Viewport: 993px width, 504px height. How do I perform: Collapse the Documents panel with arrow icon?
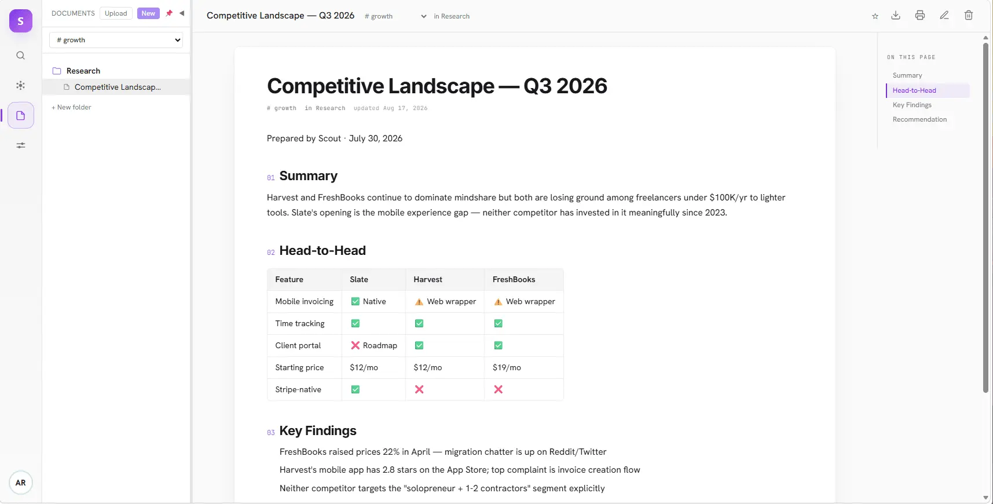tap(182, 13)
